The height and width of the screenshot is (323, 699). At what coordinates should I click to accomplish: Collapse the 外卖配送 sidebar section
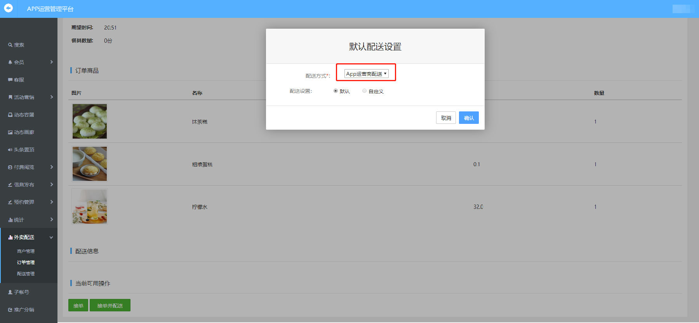(51, 237)
